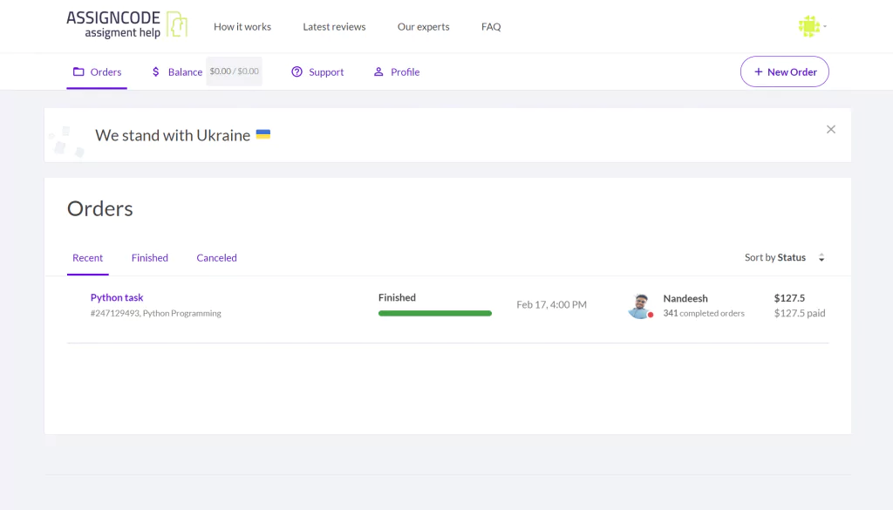The image size is (893, 510).
Task: Click Nandeesh's avatar photo
Action: pyautogui.click(x=640, y=306)
